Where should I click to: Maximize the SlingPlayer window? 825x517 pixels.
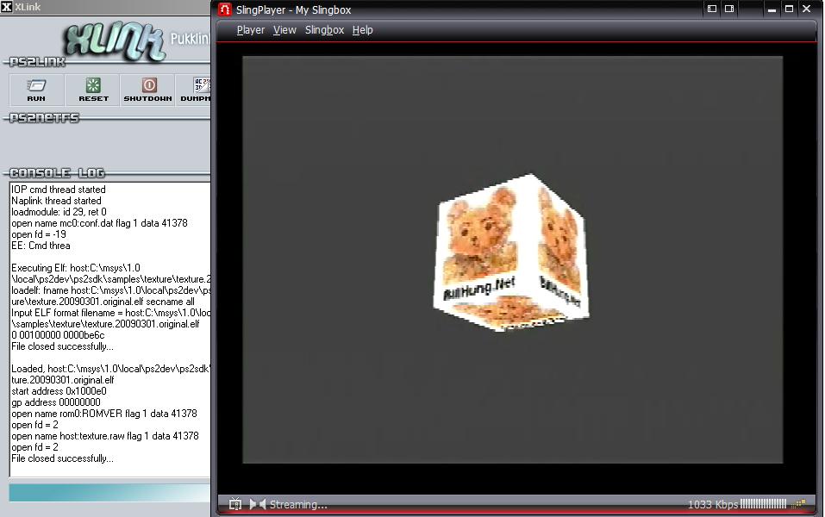point(789,9)
